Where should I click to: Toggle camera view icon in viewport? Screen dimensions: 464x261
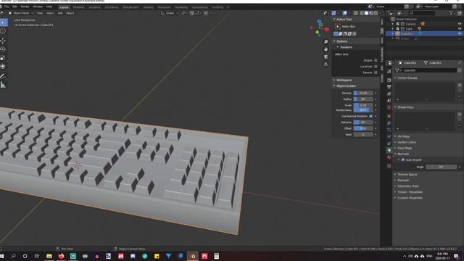326,57
